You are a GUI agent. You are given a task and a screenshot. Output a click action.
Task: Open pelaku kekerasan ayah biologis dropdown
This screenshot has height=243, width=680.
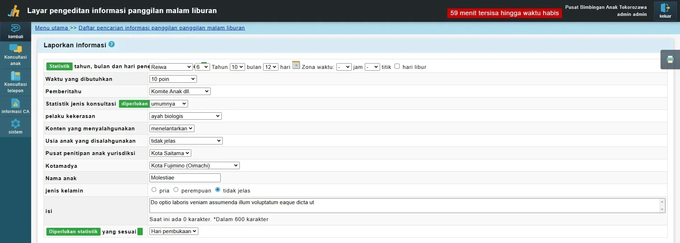click(185, 116)
